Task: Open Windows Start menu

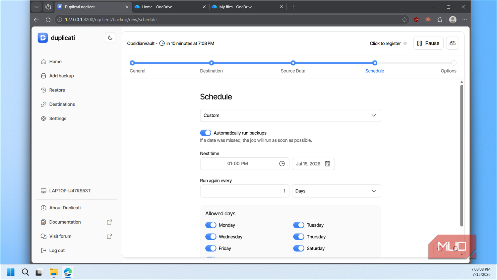Action: 11,272
